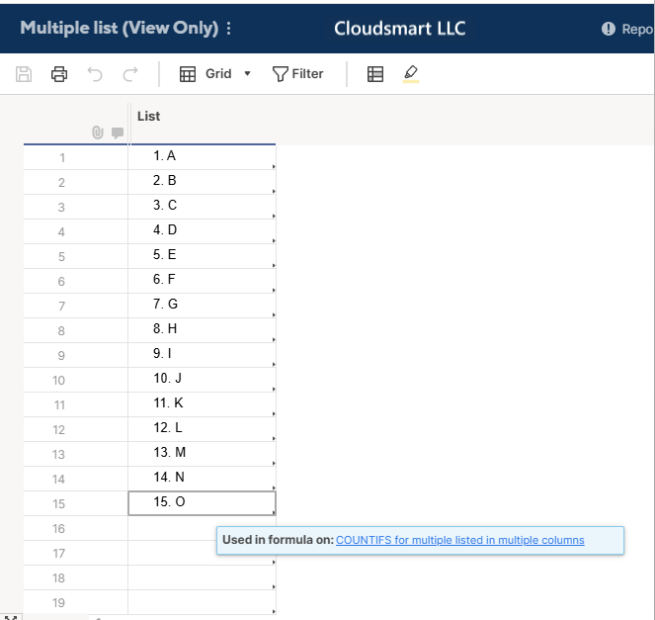Click the Grid view table icon
This screenshot has width=655, height=620.
pos(188,74)
